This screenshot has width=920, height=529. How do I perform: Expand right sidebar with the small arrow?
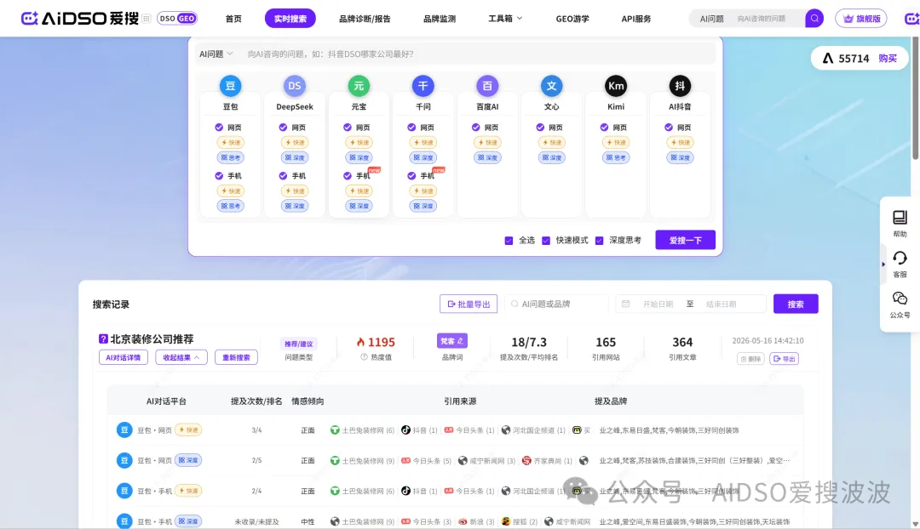(x=883, y=264)
